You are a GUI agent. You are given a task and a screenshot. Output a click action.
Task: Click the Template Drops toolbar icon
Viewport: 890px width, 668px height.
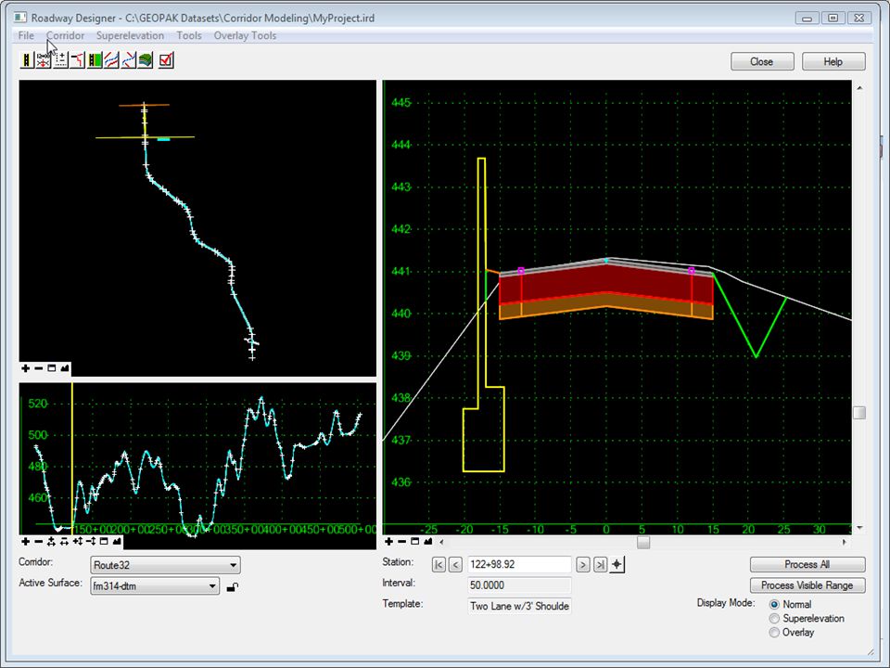click(44, 59)
